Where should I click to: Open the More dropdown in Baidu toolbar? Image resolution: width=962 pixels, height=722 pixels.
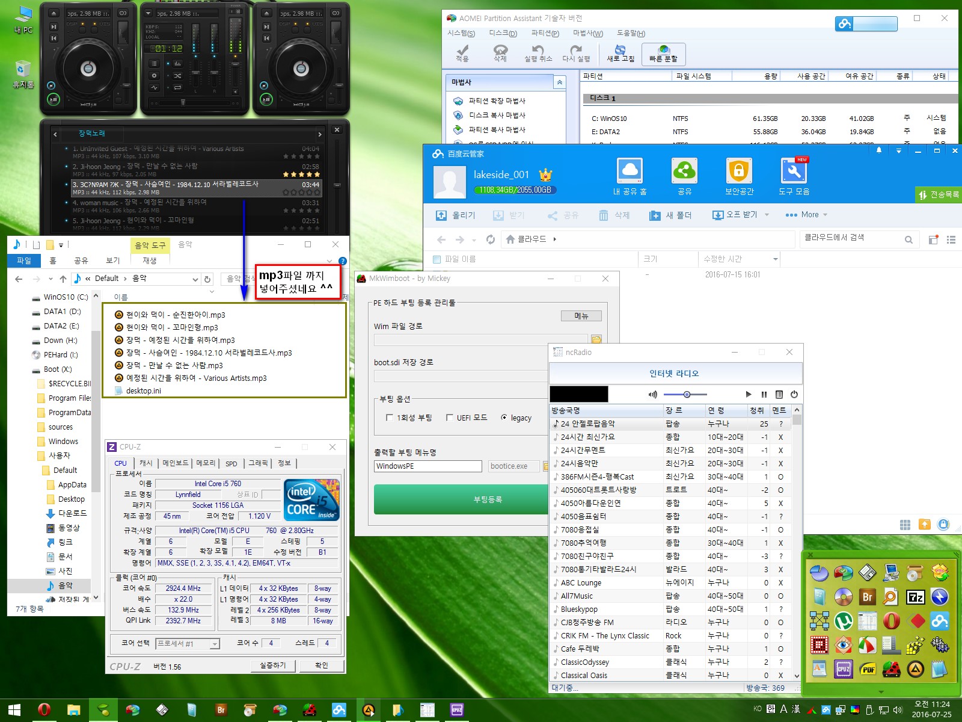pyautogui.click(x=806, y=215)
